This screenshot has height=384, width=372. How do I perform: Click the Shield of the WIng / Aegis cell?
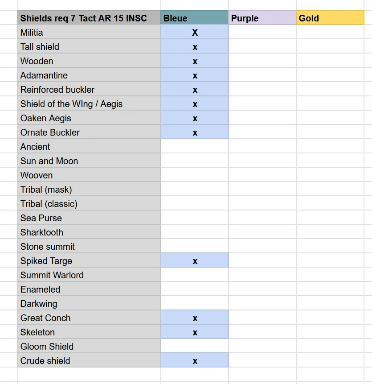89,104
